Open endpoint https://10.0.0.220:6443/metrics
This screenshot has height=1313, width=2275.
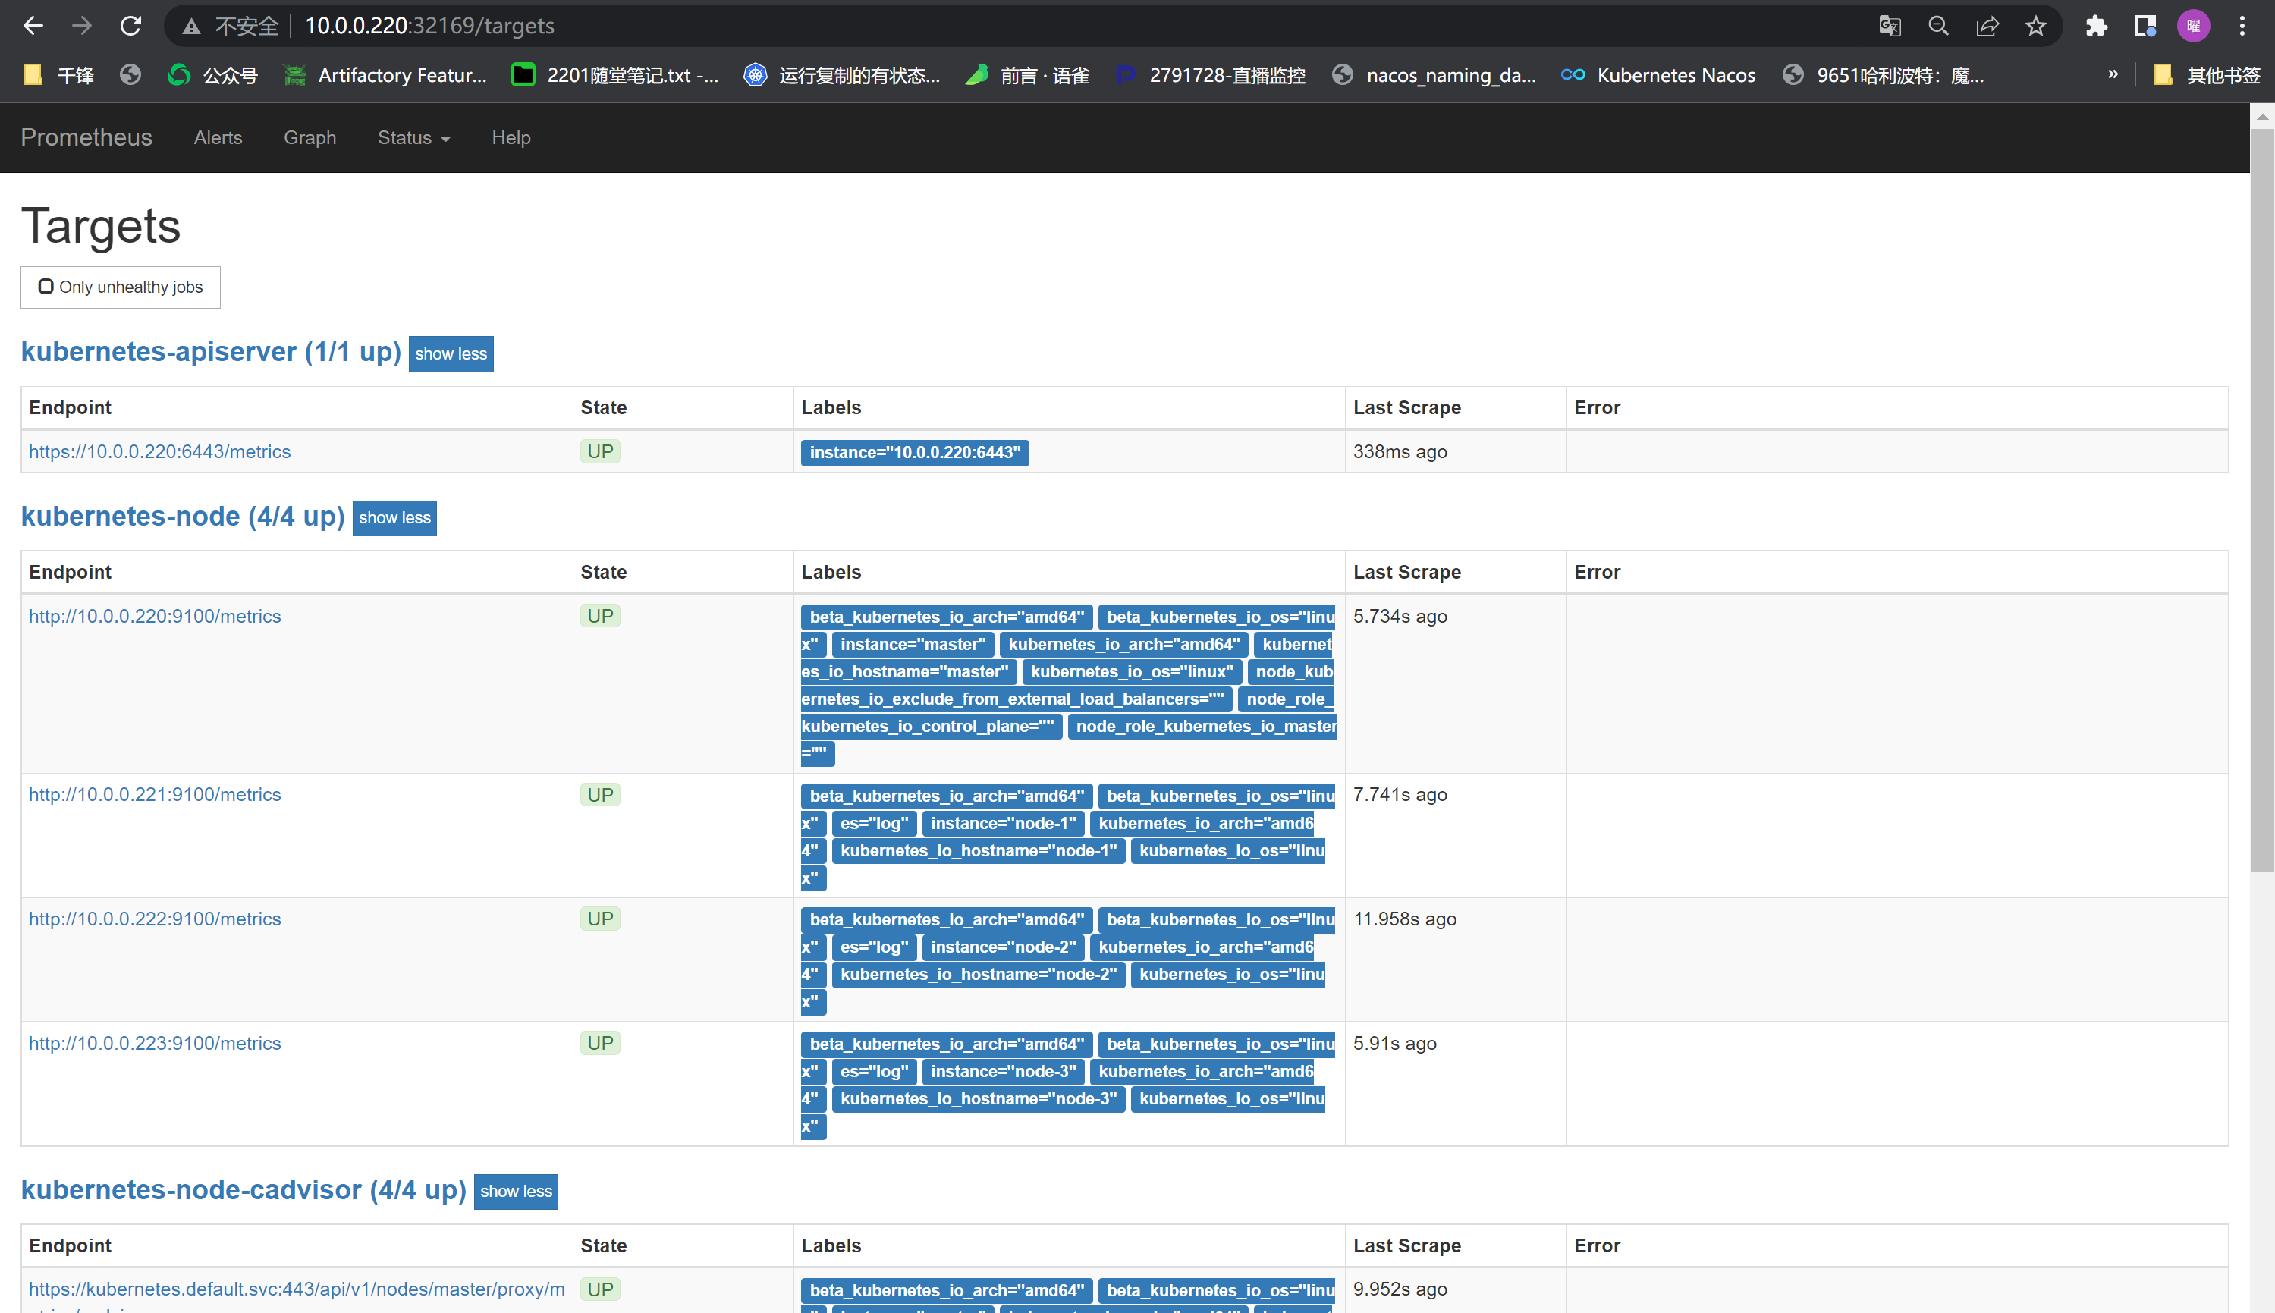[159, 452]
